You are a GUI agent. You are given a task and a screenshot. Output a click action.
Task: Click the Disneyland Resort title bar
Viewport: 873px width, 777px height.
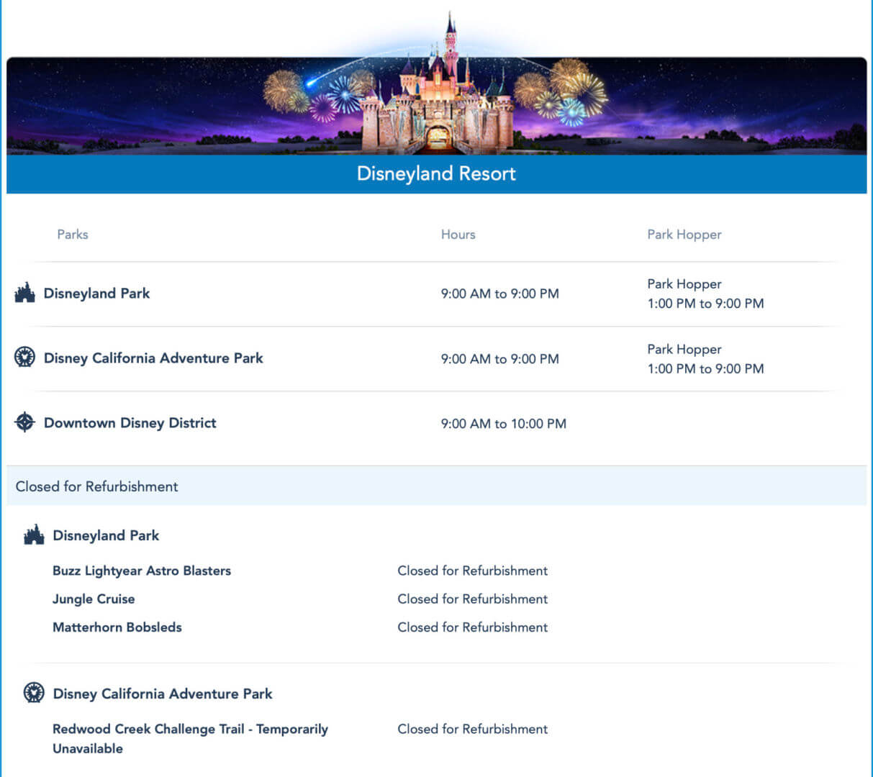pos(436,174)
